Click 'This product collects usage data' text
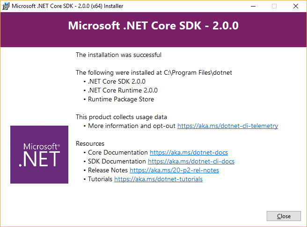Image resolution: width=307 pixels, height=227 pixels. (121, 117)
